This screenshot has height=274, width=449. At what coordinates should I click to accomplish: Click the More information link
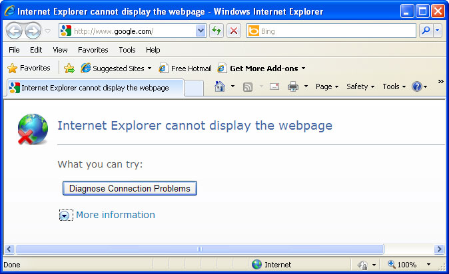(x=115, y=215)
